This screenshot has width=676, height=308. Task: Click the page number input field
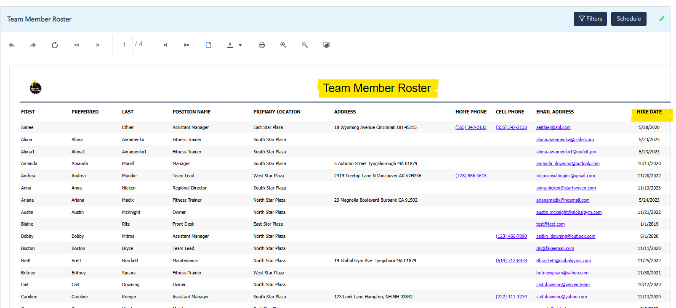tap(122, 45)
